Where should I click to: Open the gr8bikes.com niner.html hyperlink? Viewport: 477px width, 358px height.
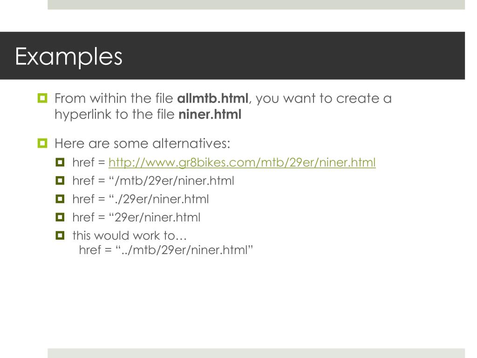242,162
